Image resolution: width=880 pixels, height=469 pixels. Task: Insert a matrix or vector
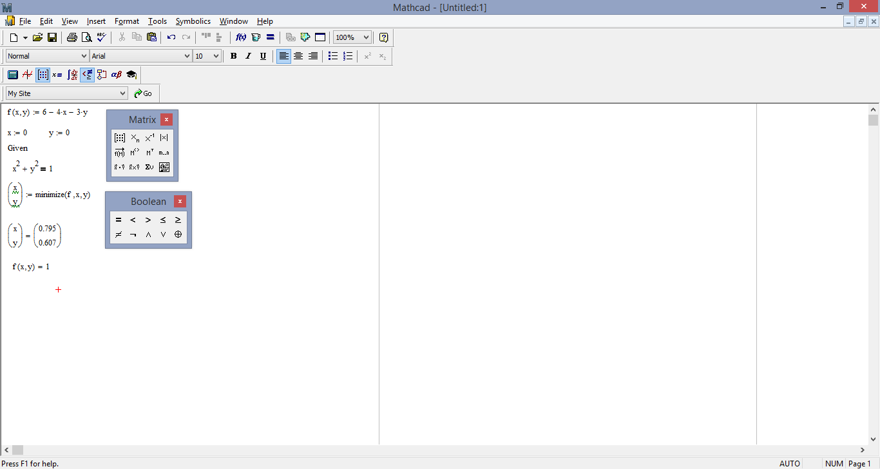pyautogui.click(x=119, y=137)
